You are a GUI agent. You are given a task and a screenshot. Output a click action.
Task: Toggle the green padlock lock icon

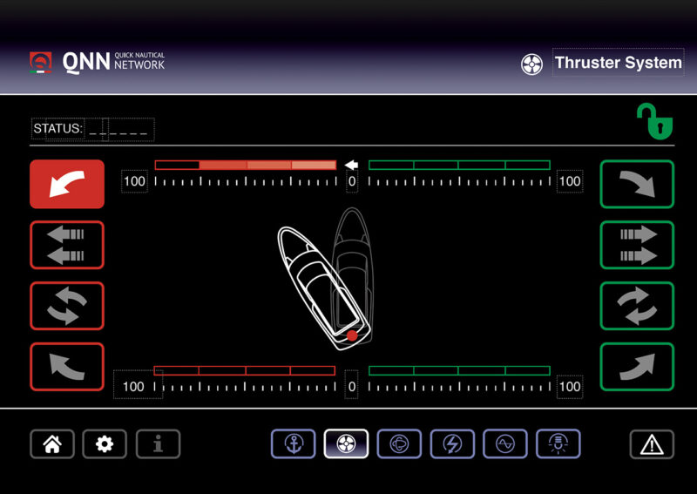click(655, 121)
